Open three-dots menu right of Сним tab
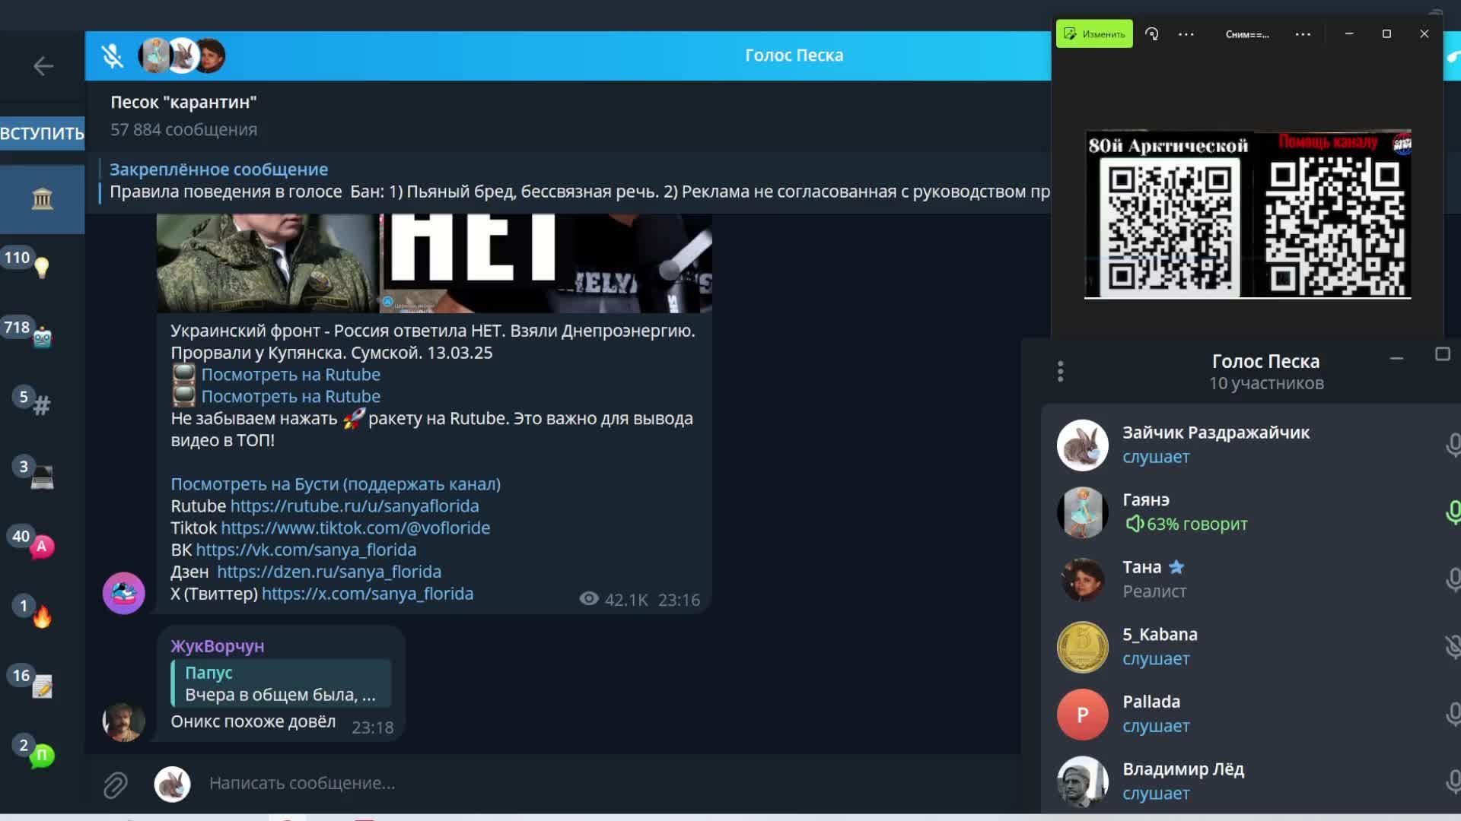Viewport: 1461px width, 821px height. click(x=1303, y=34)
